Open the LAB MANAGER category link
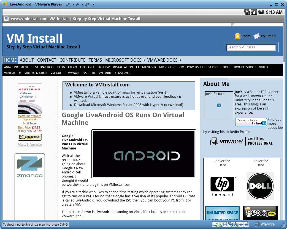This screenshot has height=229, width=287. tap(146, 67)
